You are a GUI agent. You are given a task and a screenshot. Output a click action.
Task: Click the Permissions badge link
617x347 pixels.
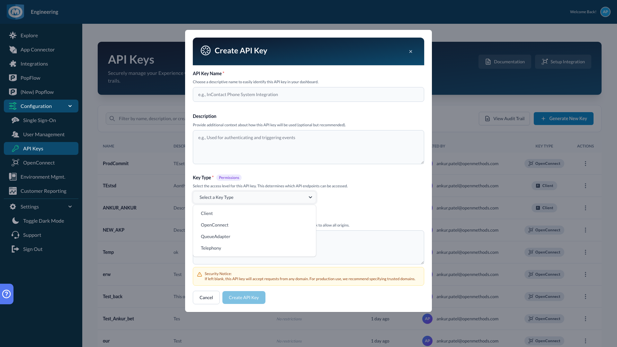229,178
